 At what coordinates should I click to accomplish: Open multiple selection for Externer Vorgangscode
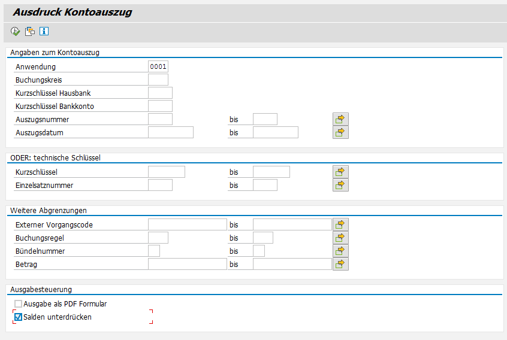click(x=340, y=224)
